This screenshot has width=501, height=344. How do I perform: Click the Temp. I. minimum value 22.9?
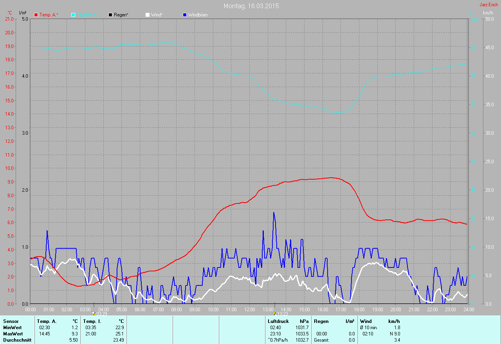[x=120, y=328]
